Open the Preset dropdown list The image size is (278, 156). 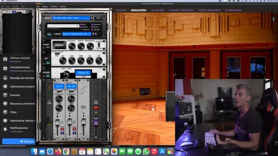pos(92,18)
